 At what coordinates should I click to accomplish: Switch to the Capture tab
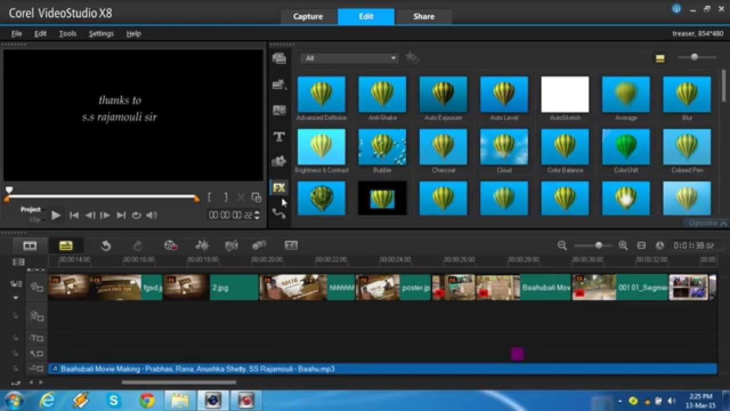click(308, 17)
